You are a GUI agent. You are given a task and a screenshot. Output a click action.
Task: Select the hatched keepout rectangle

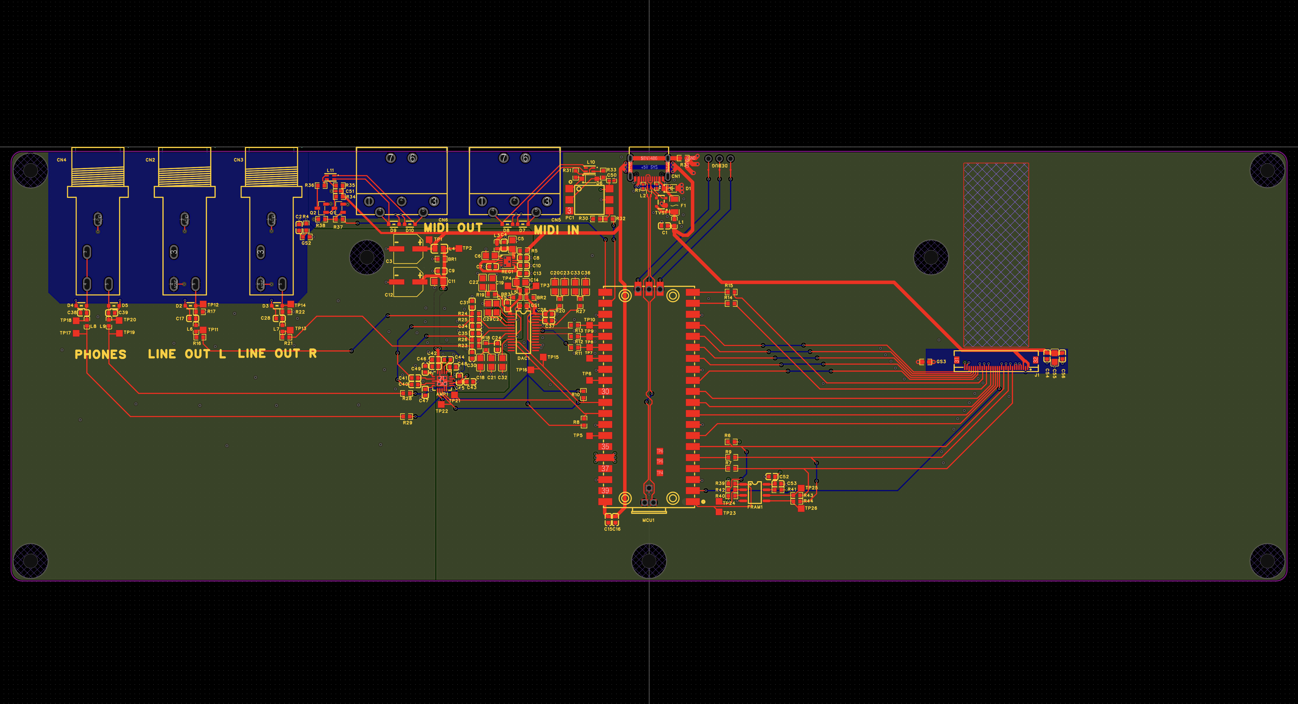996,255
